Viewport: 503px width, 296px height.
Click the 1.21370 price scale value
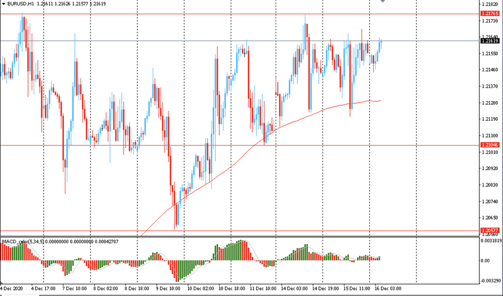tap(490, 86)
